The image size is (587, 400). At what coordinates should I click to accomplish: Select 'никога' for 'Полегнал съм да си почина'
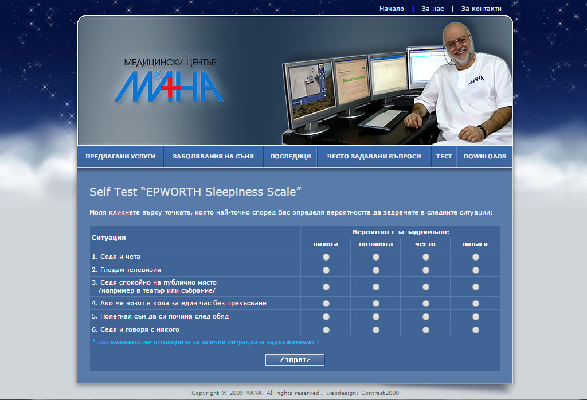click(326, 317)
